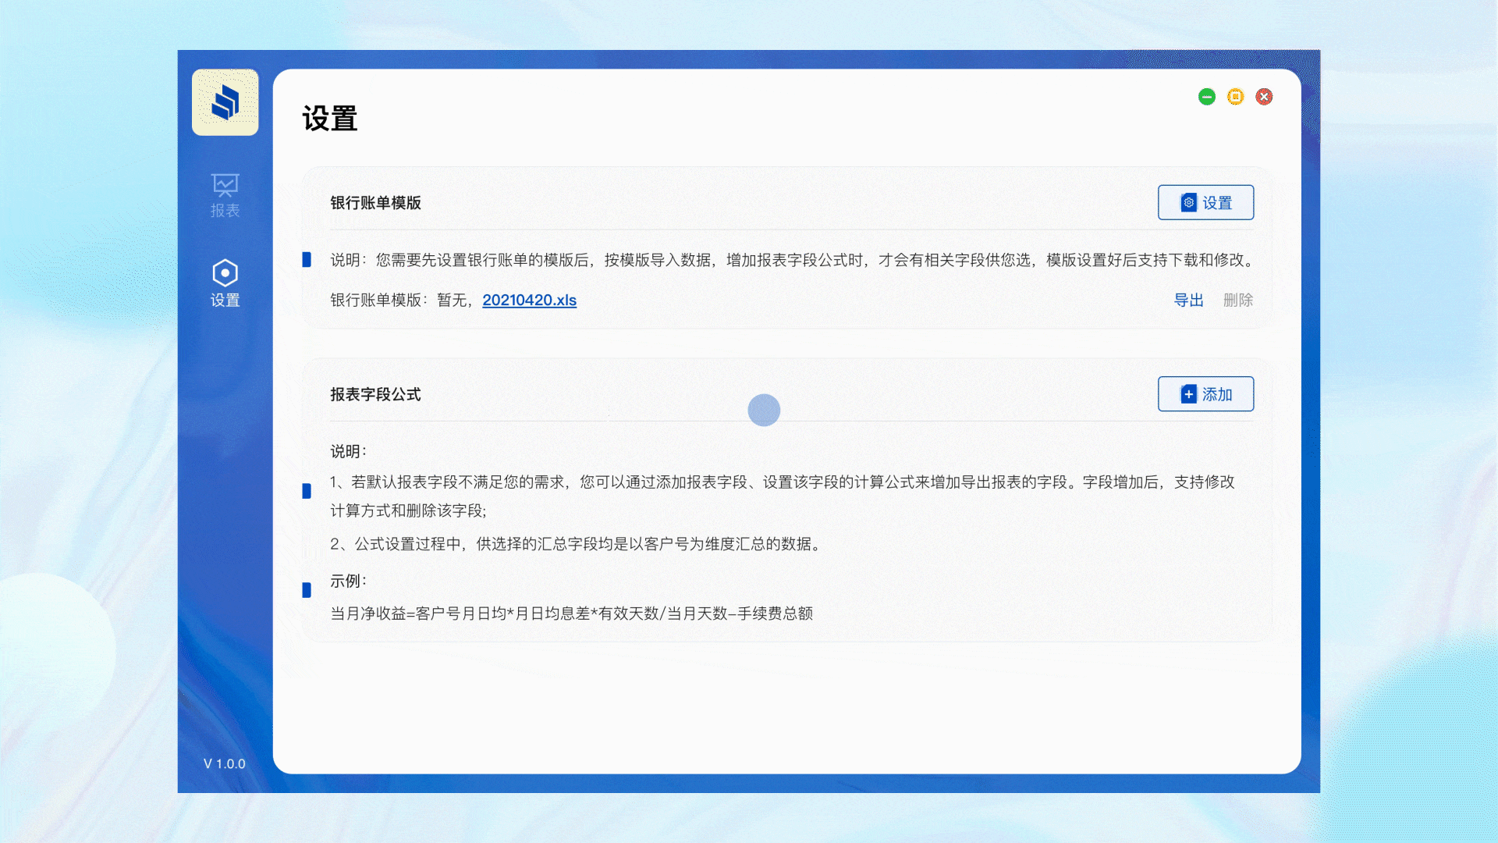The height and width of the screenshot is (843, 1498).
Task: Close the window with red button
Action: click(x=1264, y=97)
